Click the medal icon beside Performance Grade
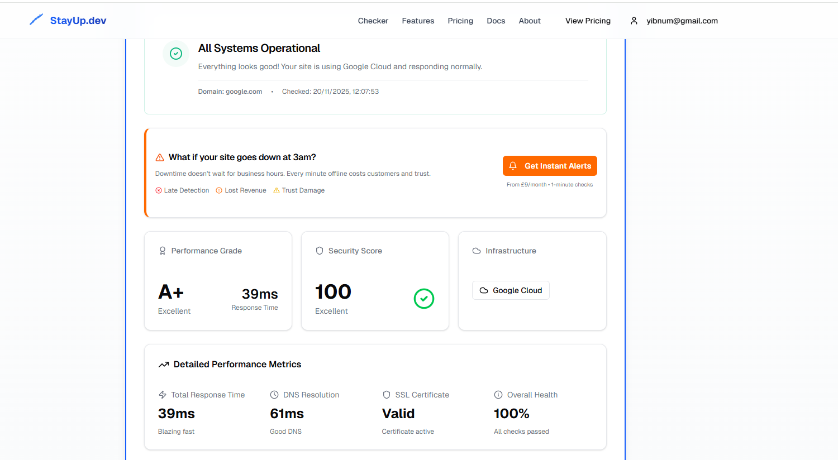 click(163, 251)
